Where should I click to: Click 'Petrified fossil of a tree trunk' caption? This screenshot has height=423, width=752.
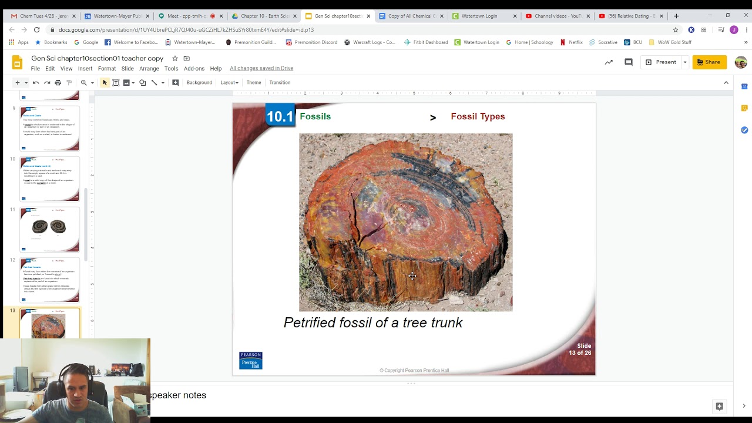373,323
